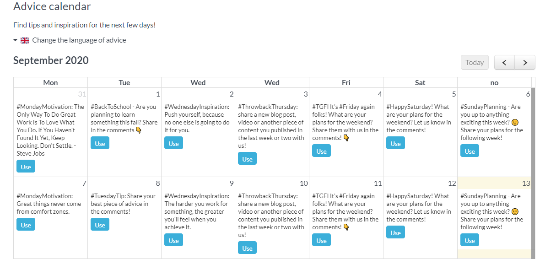
Task: Use the #TGFI tip on September 4
Action: [321, 151]
